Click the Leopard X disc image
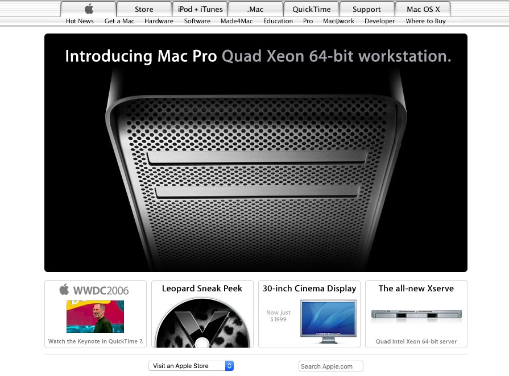Image resolution: width=509 pixels, height=376 pixels. click(x=202, y=323)
